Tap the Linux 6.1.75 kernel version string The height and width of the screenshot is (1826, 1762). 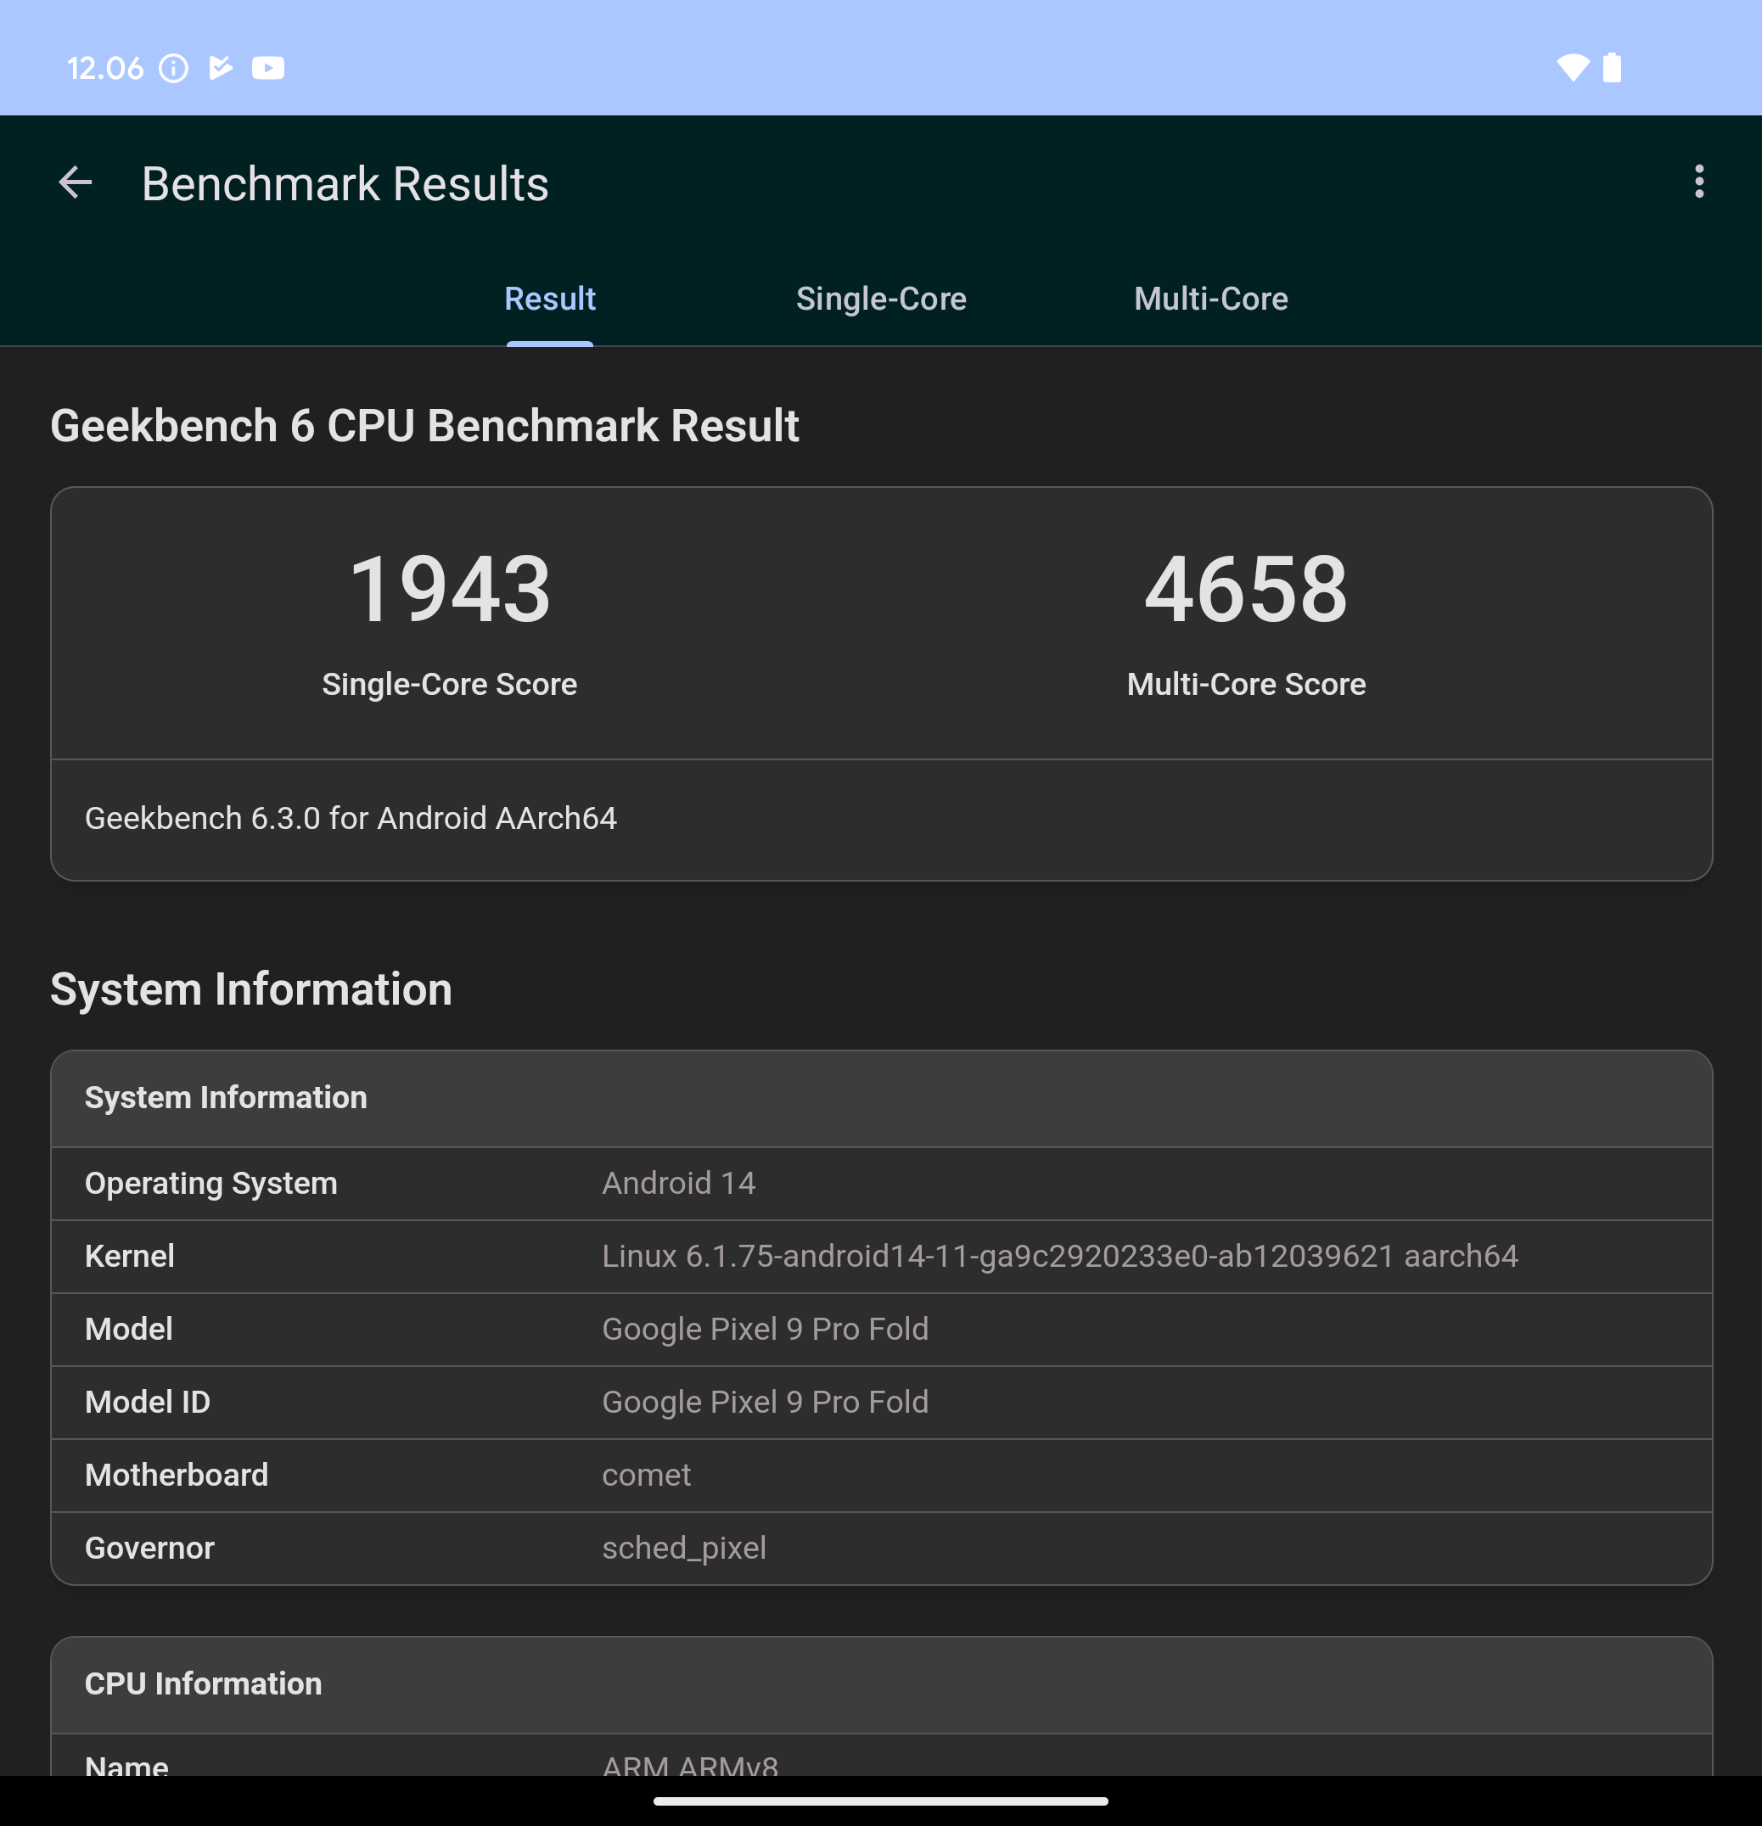point(1059,1256)
